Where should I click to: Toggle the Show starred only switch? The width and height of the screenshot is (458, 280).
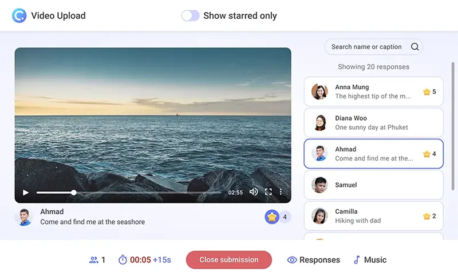190,15
